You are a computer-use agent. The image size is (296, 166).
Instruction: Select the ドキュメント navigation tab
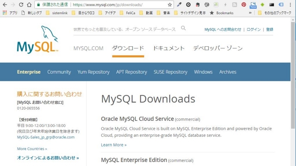click(x=169, y=48)
